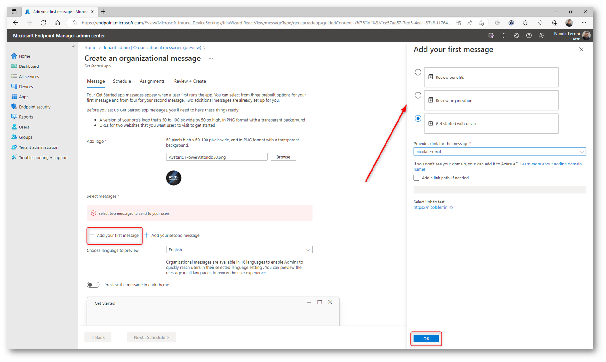
Task: Open a new browser tab
Action: pyautogui.click(x=103, y=12)
